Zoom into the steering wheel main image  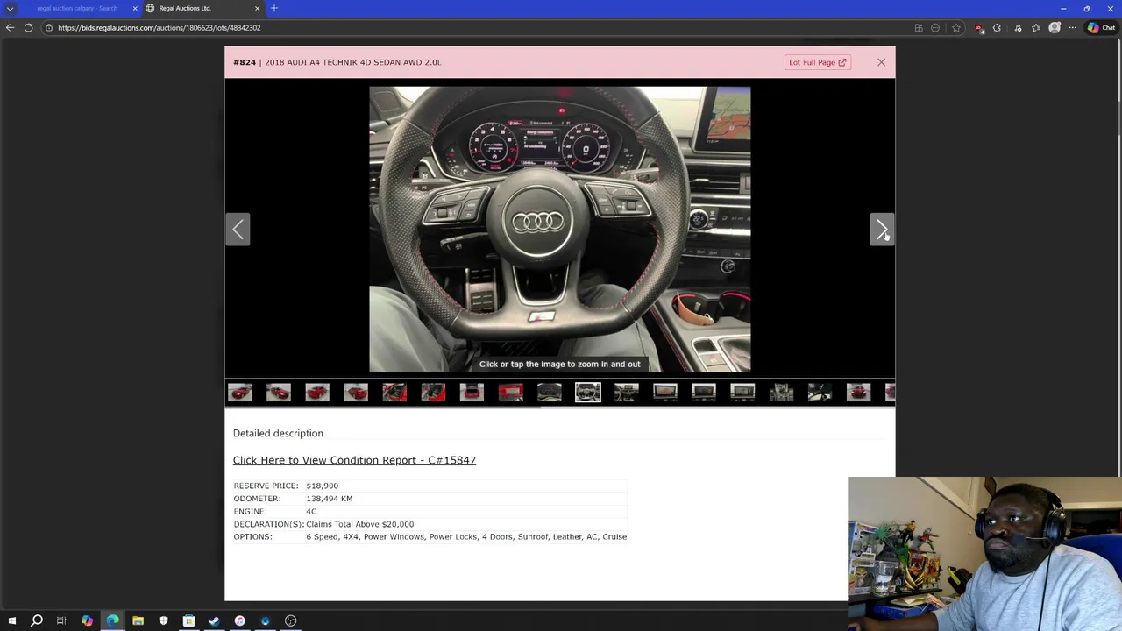(x=559, y=229)
